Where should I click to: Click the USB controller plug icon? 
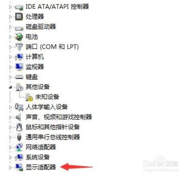pos(19,137)
